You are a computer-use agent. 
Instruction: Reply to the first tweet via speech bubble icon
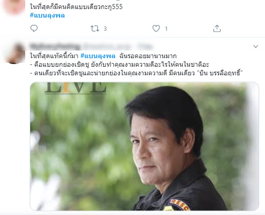coord(34,28)
